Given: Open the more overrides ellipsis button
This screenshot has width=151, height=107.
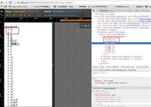Looking at the screenshot, I should pyautogui.click(x=90, y=16).
